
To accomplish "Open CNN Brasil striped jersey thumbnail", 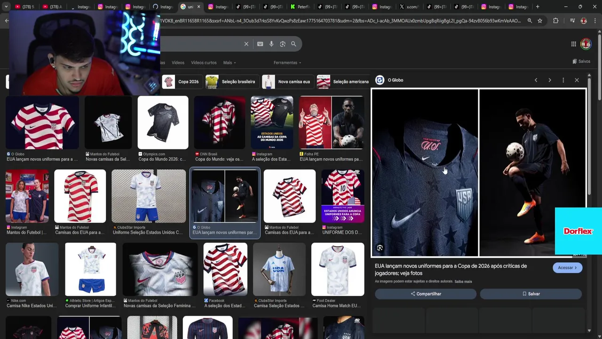I will point(220,122).
